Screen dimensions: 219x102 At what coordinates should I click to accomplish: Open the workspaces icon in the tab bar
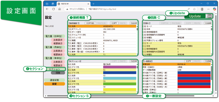click(x=47, y=4)
